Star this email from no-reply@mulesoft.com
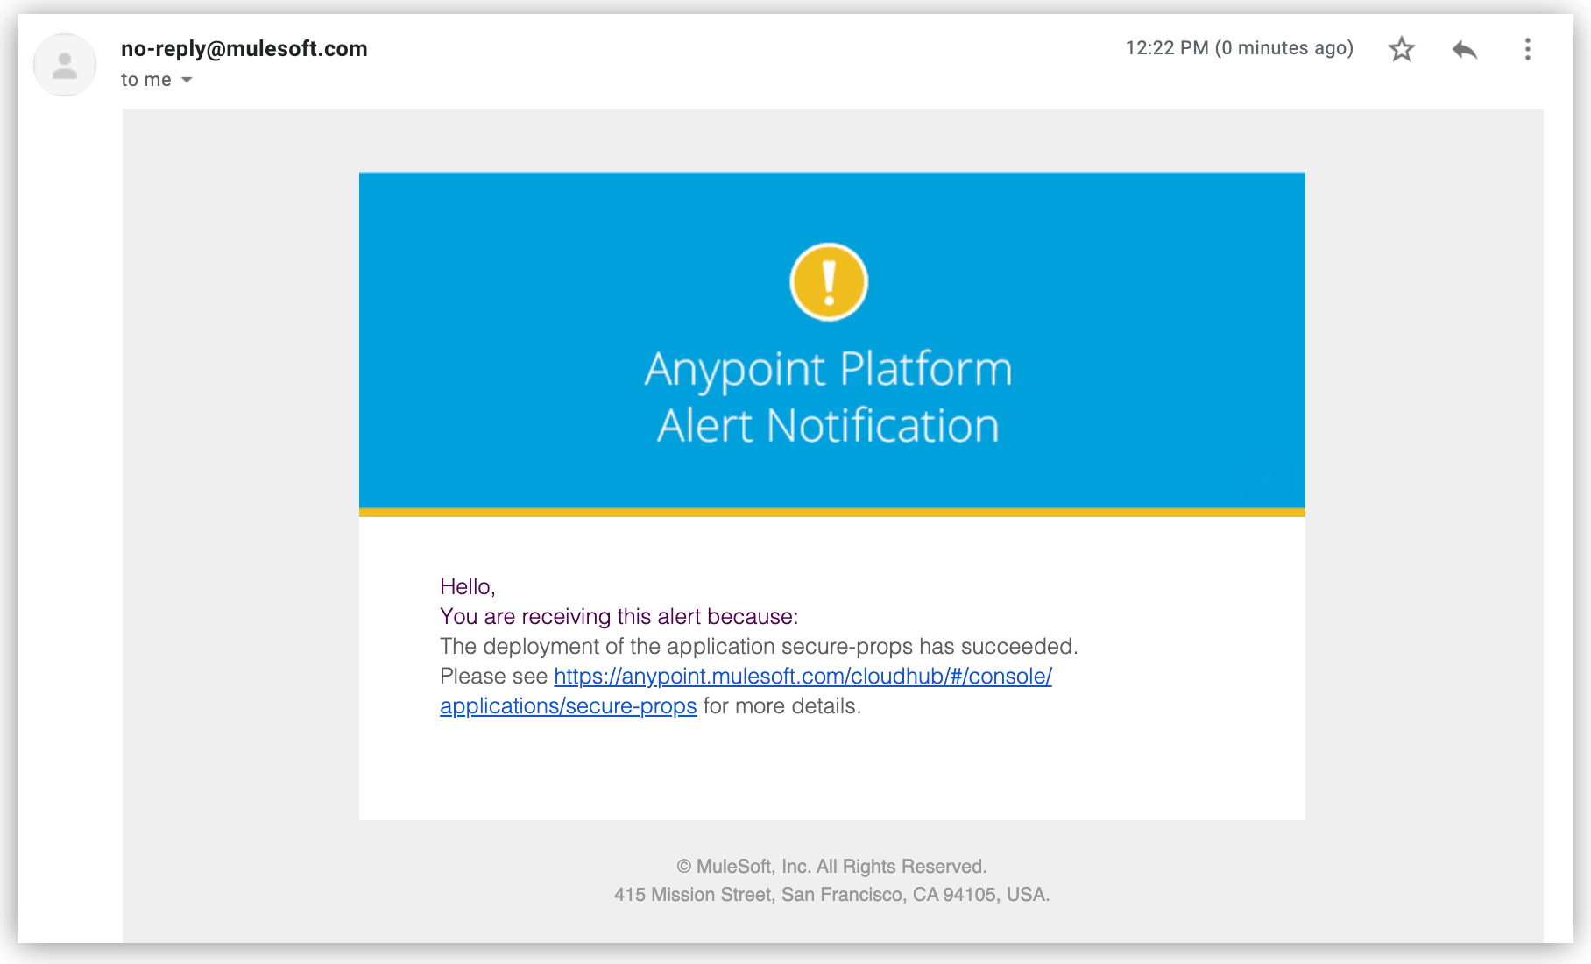The width and height of the screenshot is (1591, 964). pos(1402,50)
